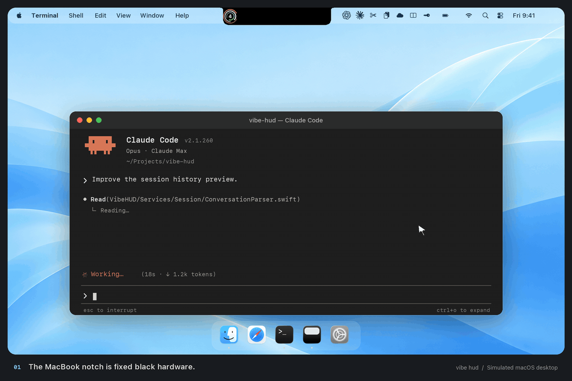Open System Settings from the Dock
Image resolution: width=572 pixels, height=381 pixels.
click(339, 335)
